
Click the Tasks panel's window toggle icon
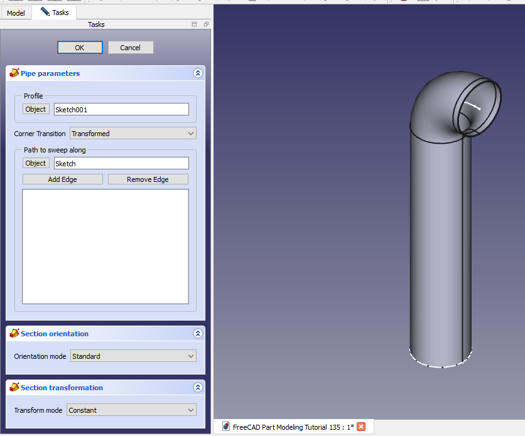tap(195, 24)
